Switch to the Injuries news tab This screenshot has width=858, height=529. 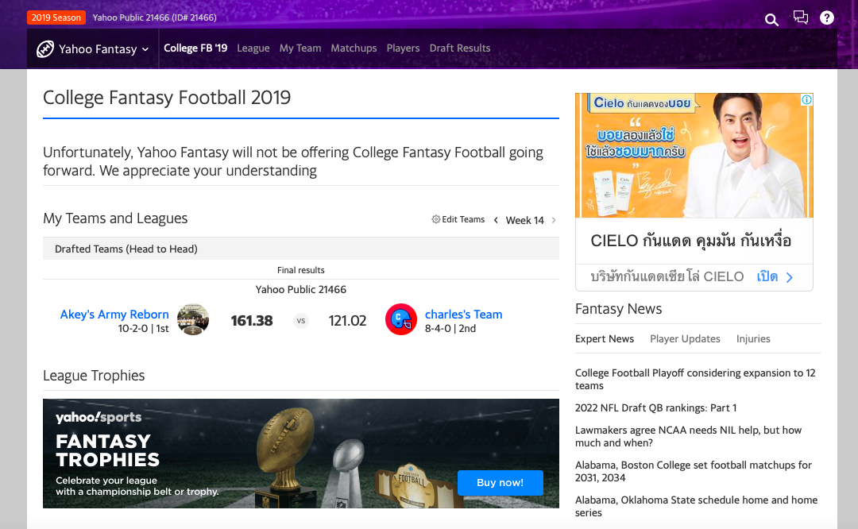click(753, 338)
